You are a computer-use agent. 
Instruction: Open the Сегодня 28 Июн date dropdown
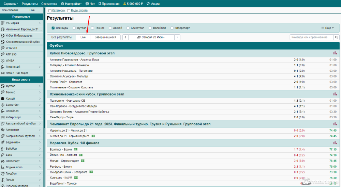[x=151, y=37]
